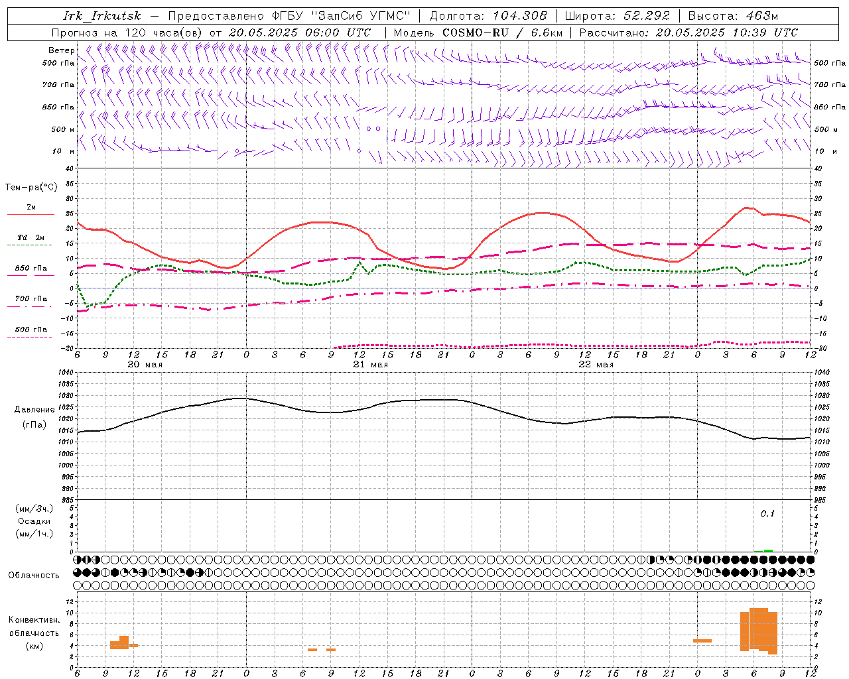Click the longitude value Долгота: 104.308
The height and width of the screenshot is (679, 849).
coord(488,16)
